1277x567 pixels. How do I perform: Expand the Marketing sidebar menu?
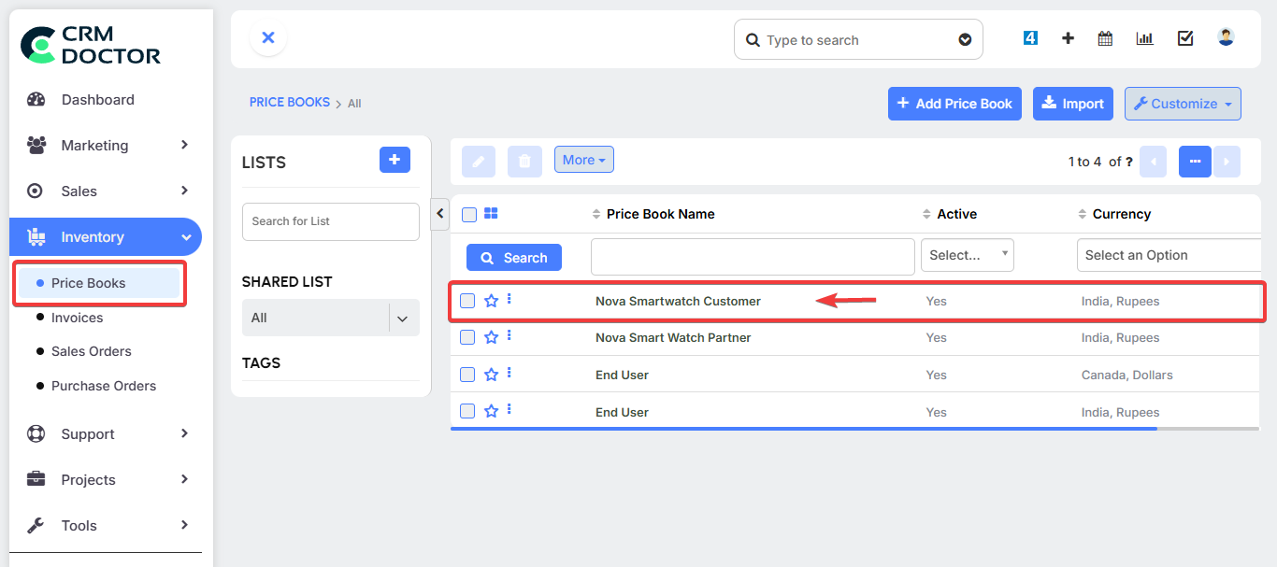tap(106, 145)
